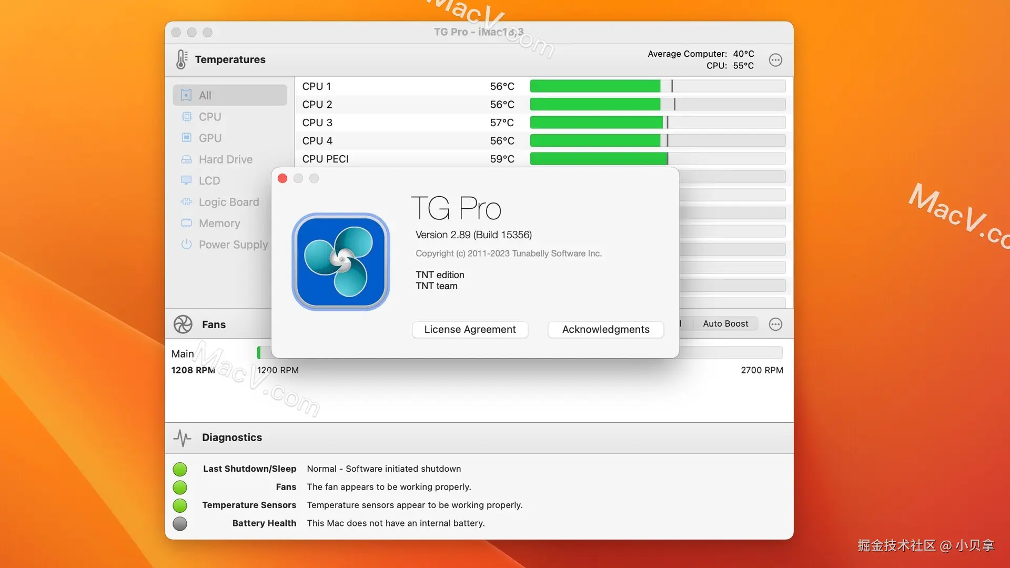
Task: Open Fans options ellipsis menu
Action: (x=775, y=324)
